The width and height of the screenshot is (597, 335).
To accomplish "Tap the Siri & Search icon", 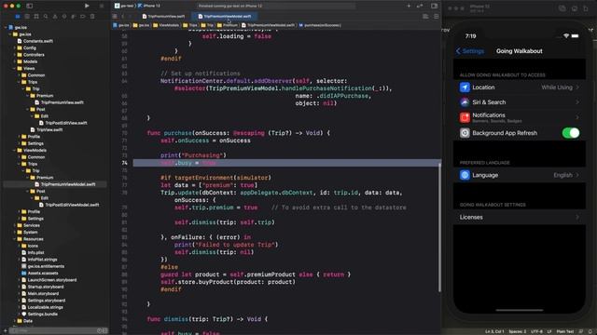I will pyautogui.click(x=465, y=102).
